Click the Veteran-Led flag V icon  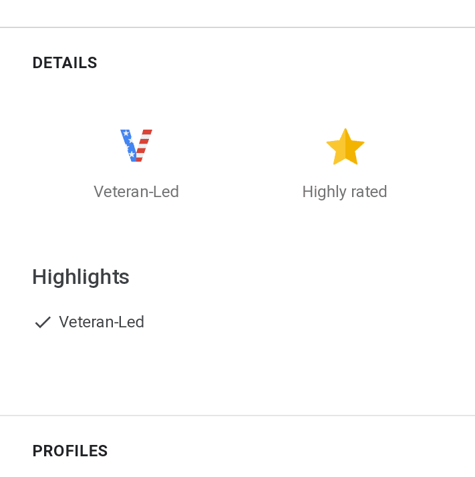136,146
